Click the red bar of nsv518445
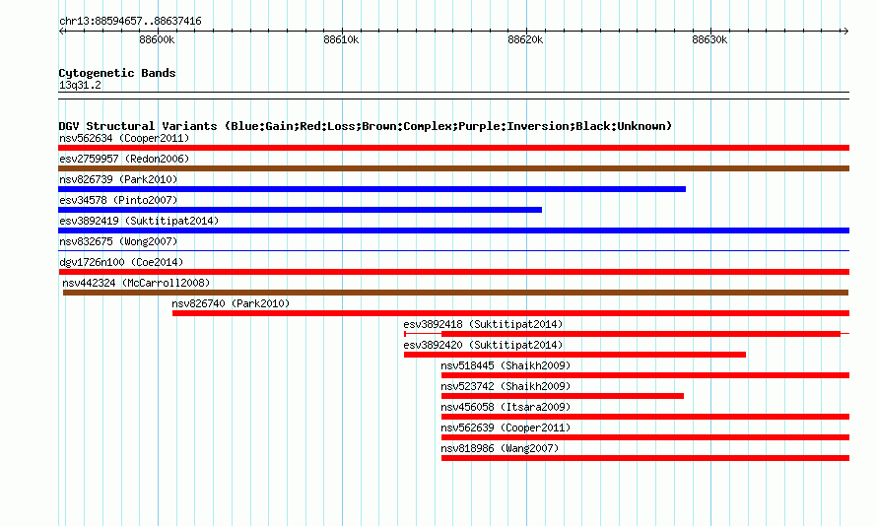 coord(645,375)
